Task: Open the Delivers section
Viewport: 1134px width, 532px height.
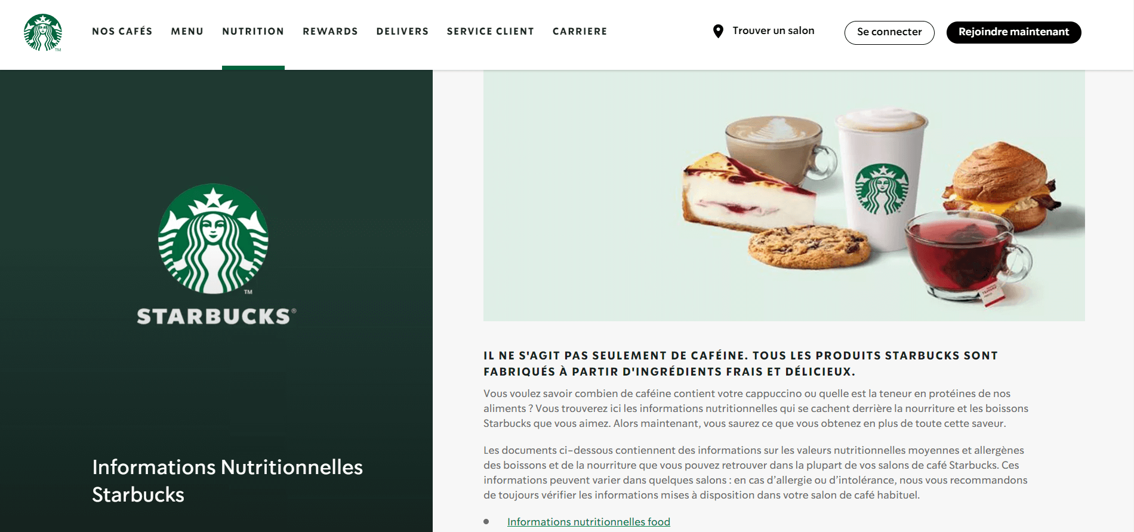Action: [402, 31]
